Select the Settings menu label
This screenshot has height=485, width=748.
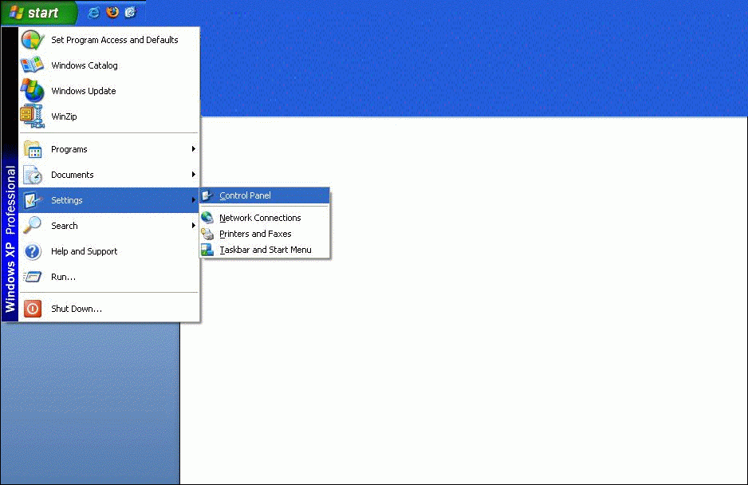[67, 200]
